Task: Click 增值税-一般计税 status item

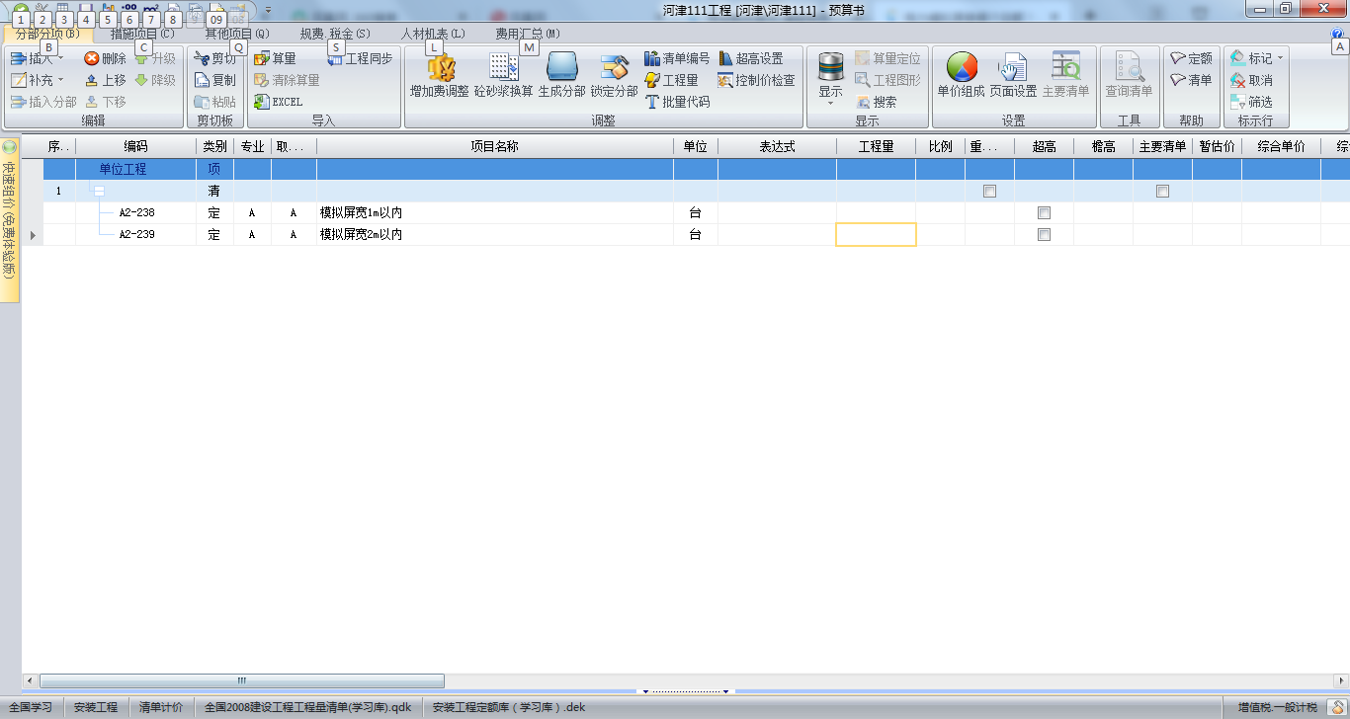Action: [x=1278, y=707]
